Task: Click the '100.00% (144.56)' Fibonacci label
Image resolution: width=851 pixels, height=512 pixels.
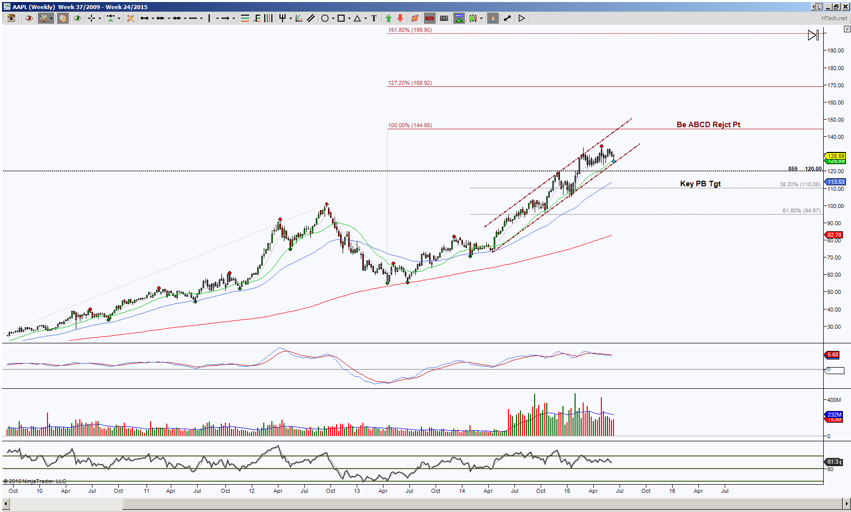Action: 410,125
